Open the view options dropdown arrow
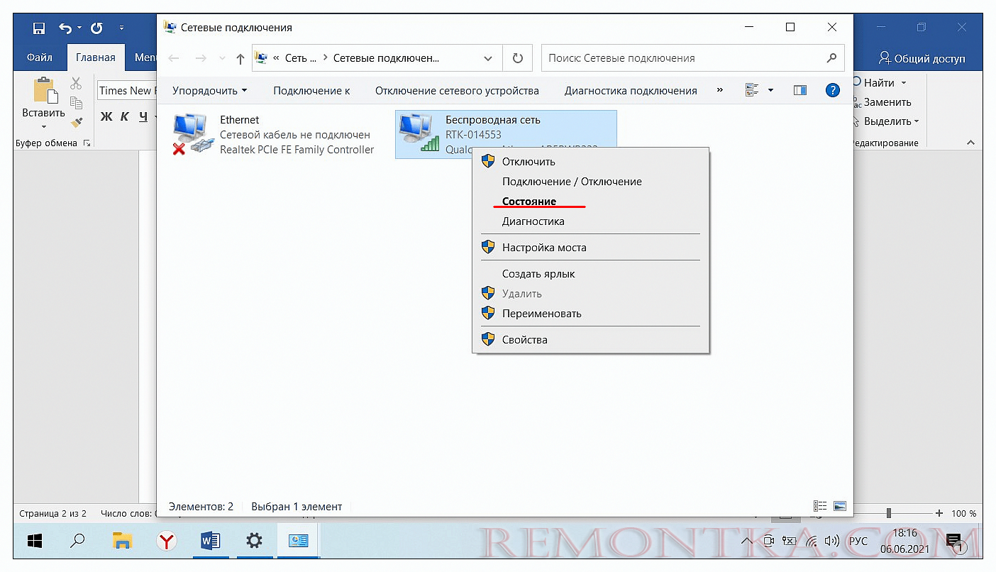The width and height of the screenshot is (996, 572). 770,90
